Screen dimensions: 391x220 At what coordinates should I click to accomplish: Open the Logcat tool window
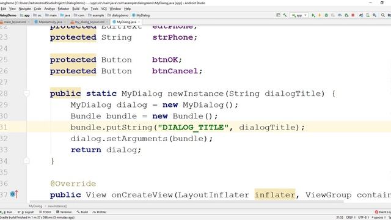coord(26,212)
